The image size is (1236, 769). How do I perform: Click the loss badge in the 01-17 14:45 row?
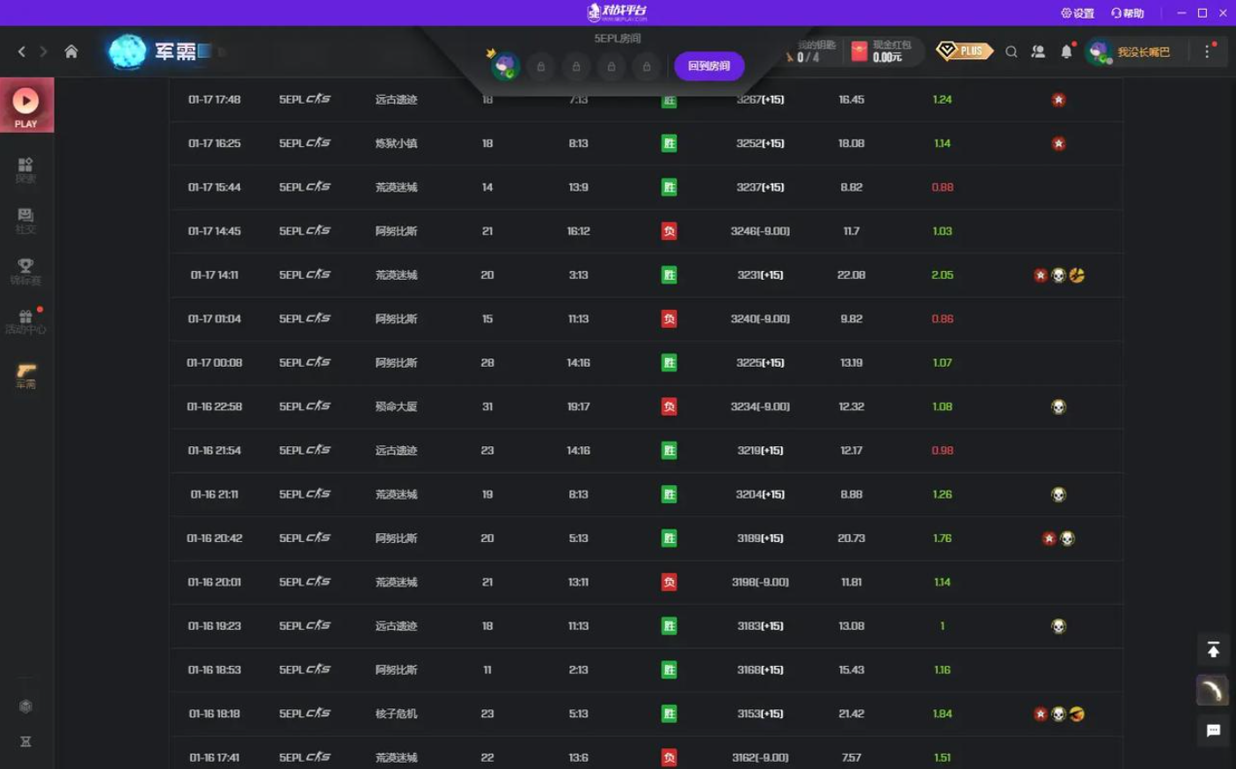point(669,231)
